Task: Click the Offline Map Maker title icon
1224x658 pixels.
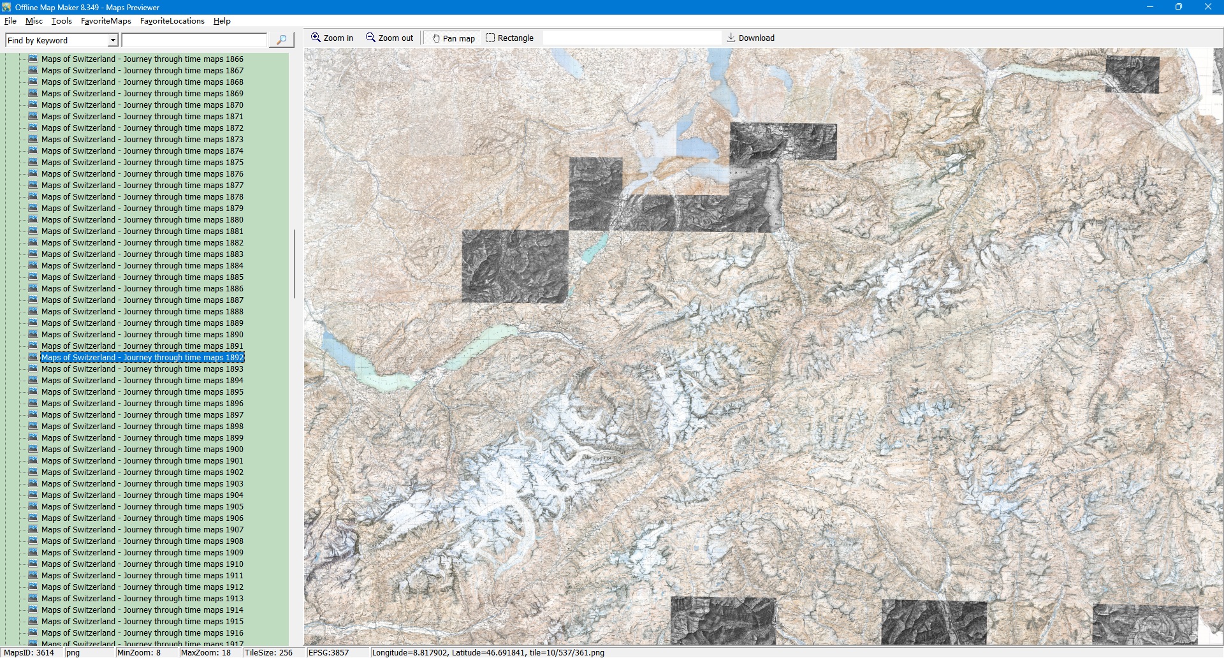Action: pyautogui.click(x=6, y=7)
